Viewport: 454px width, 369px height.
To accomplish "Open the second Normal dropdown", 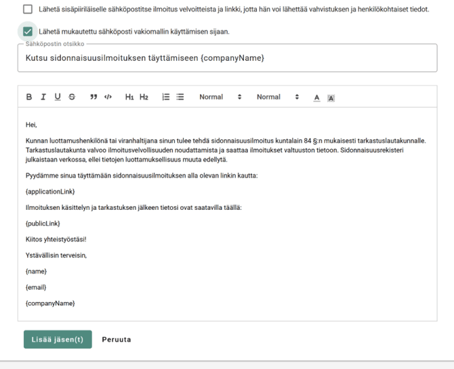I will (x=277, y=97).
